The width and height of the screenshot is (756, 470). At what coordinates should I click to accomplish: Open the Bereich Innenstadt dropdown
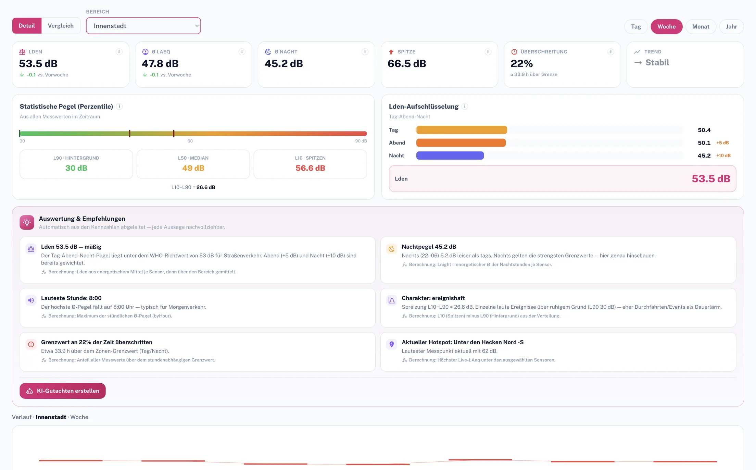tap(143, 26)
